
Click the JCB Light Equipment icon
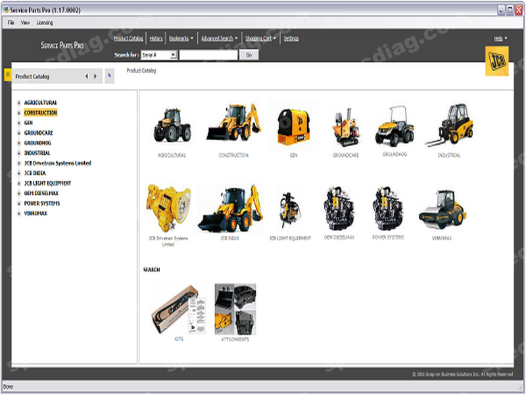click(290, 209)
